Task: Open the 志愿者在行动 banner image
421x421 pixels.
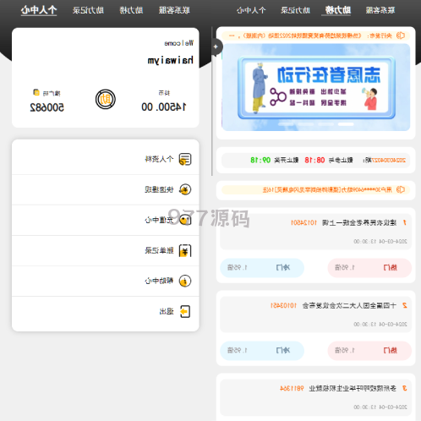Action: click(x=315, y=87)
